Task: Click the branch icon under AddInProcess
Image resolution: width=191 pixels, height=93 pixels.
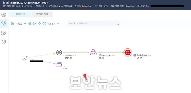Action: (x=141, y=58)
